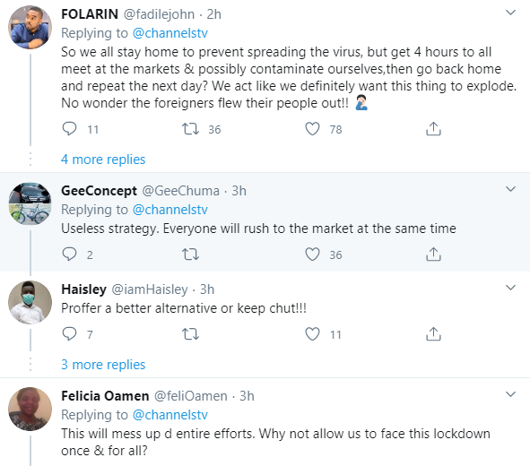Like FOLARIN's tweet with 78 likes
This screenshot has height=466, width=530.
click(x=312, y=129)
